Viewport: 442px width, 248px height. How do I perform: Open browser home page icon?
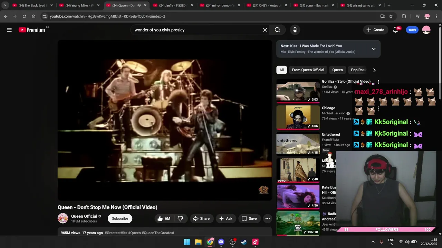33,16
